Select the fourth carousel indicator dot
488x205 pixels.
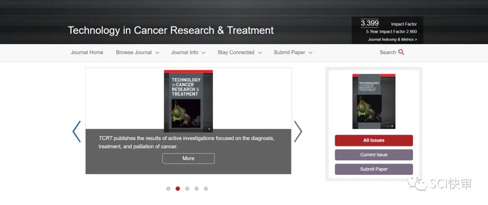coord(197,189)
